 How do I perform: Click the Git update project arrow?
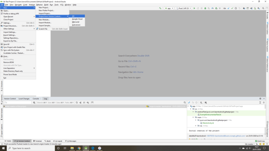tap(229, 8)
